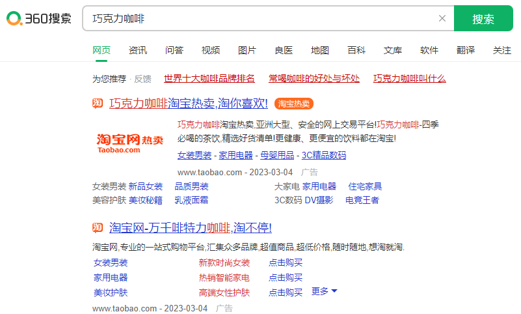Click Taobao icon beside 淘宝网-万千啡特力咖啡 title
521x314 pixels.
tap(98, 228)
